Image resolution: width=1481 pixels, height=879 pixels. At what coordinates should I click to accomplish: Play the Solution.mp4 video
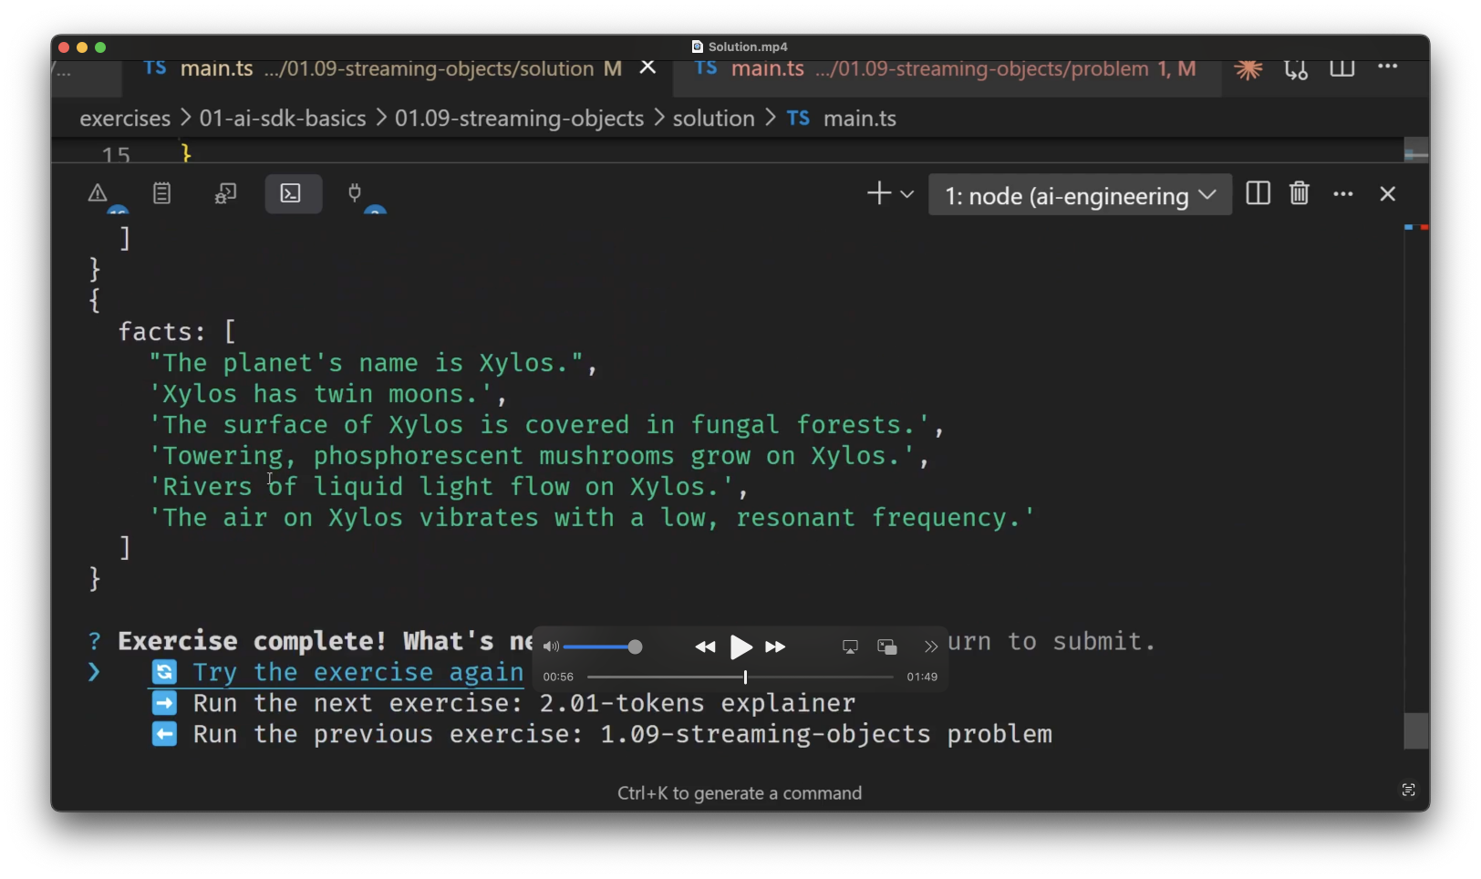tap(740, 647)
